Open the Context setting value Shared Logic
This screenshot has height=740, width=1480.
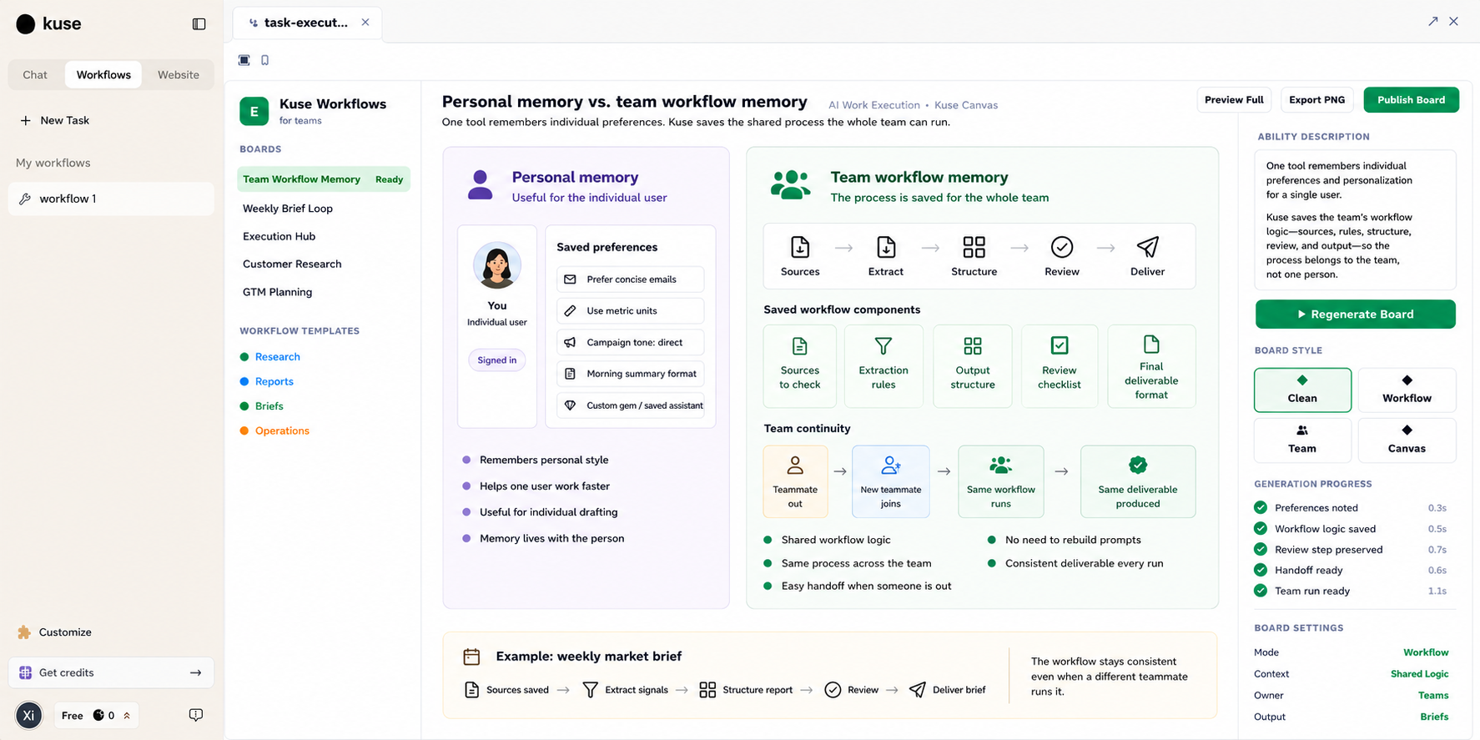[1419, 674]
